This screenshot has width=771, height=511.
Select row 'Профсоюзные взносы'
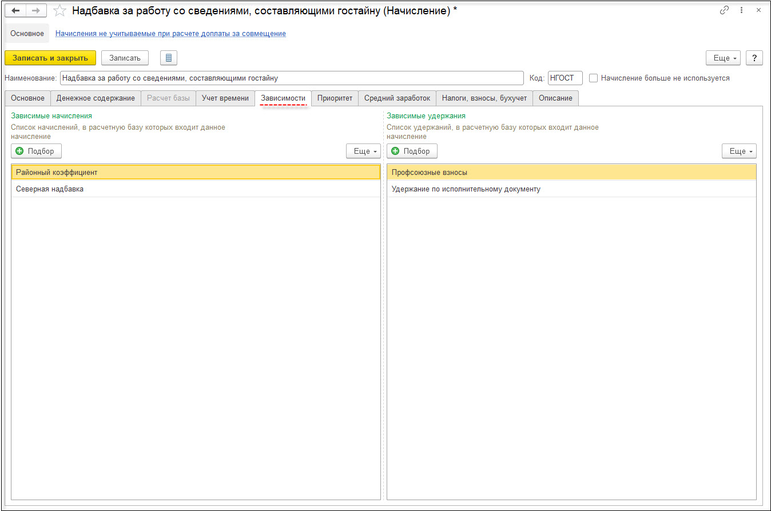click(571, 172)
